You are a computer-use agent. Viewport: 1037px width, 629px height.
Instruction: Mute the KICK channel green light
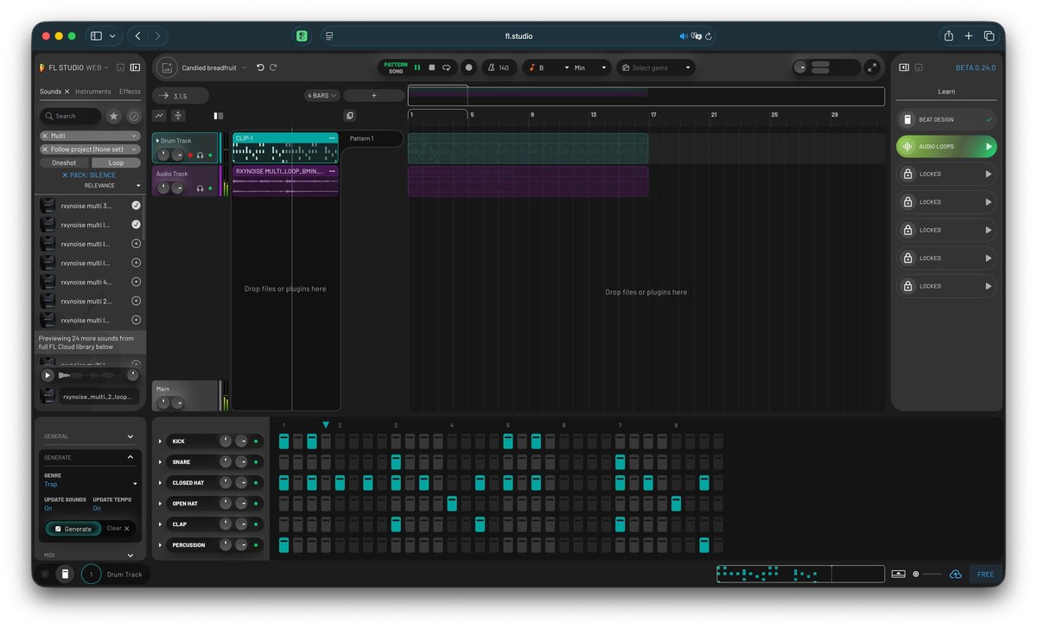pyautogui.click(x=256, y=442)
